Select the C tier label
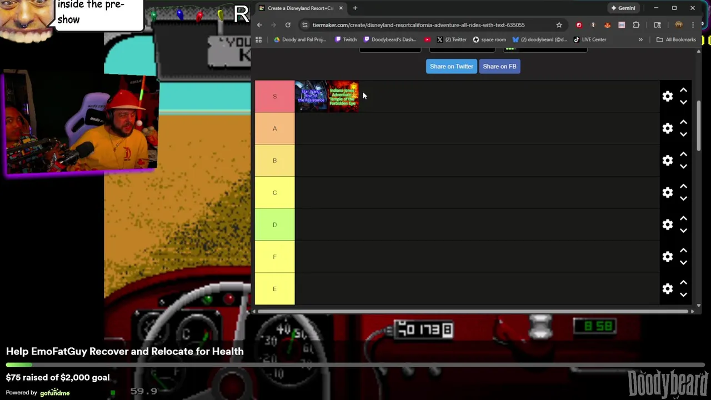 tap(274, 193)
